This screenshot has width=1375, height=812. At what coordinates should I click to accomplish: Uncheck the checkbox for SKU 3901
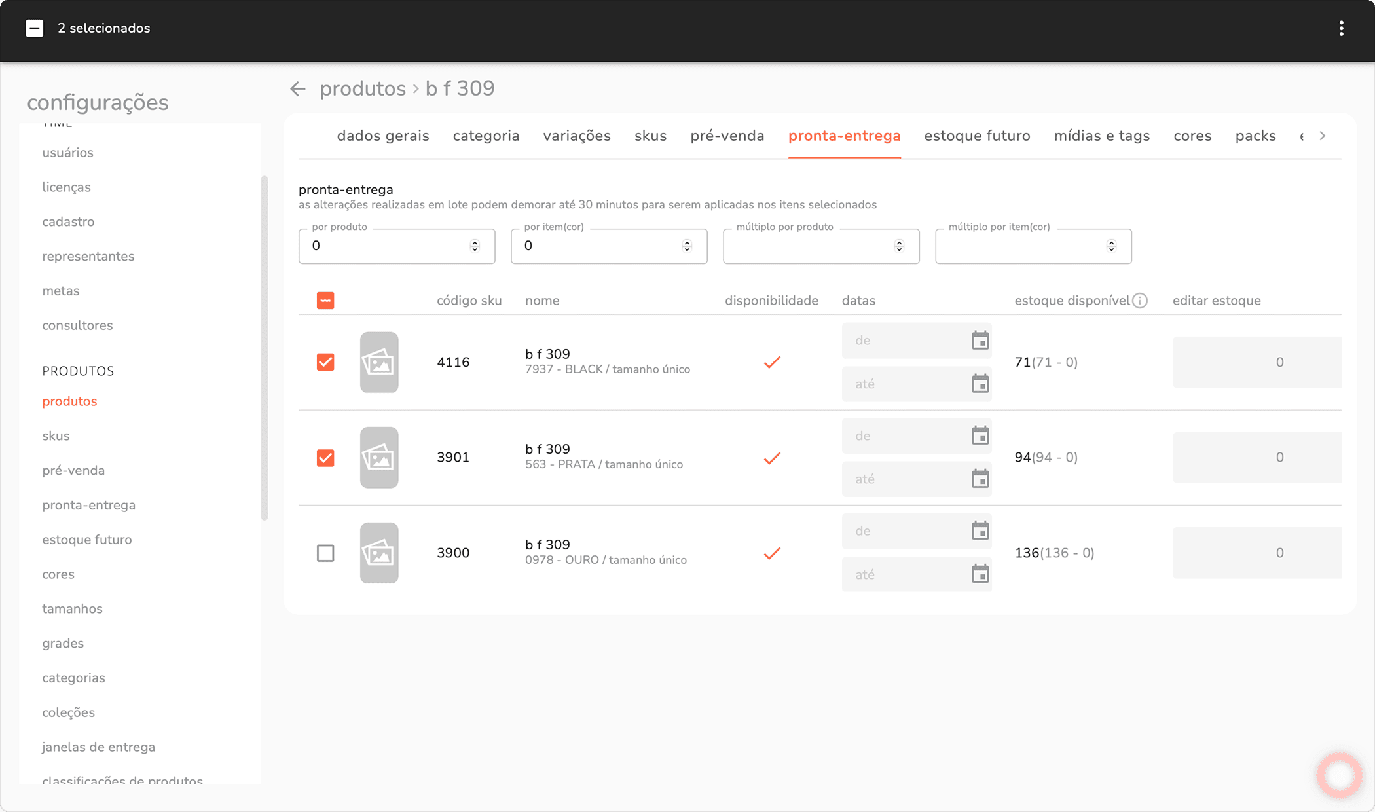click(325, 458)
